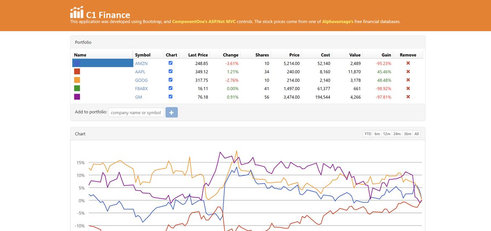Open the AAPL symbol link

141,72
